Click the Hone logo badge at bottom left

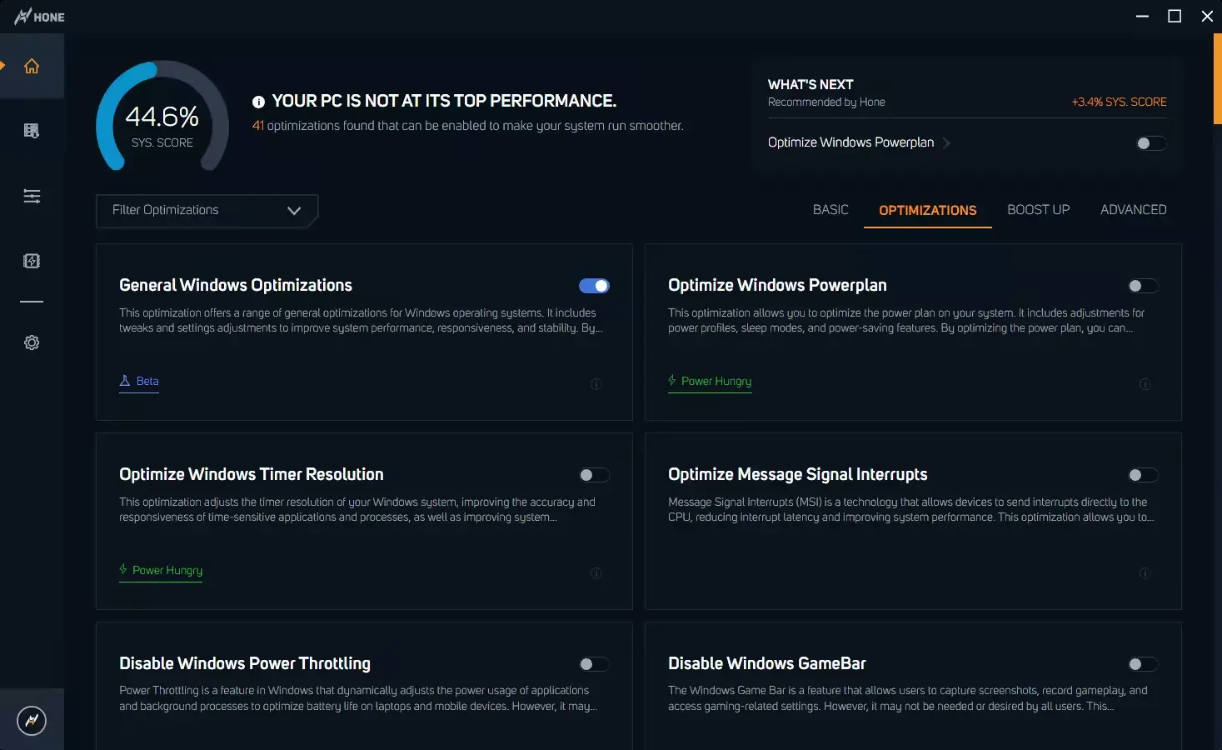pyautogui.click(x=32, y=720)
